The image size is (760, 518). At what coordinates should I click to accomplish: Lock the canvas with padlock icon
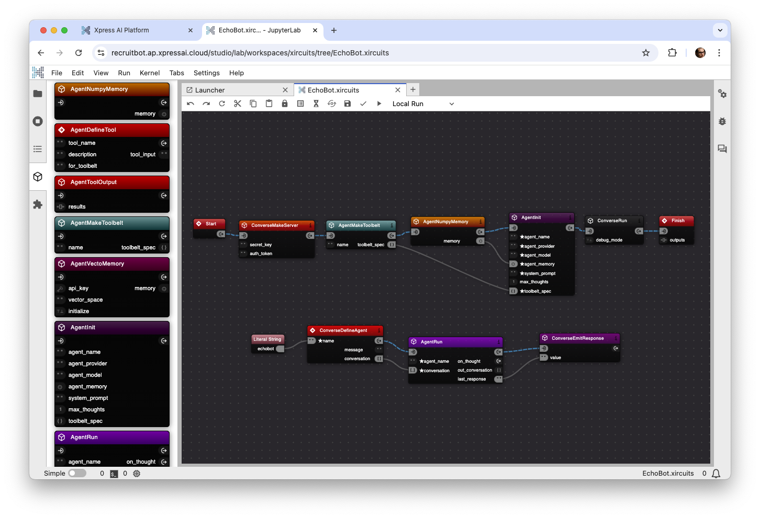[285, 103]
